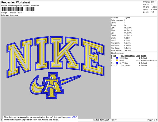158x122 pixels.
Task: Click the blue swatch for 3177 stitches
Action: click(x=117, y=63)
